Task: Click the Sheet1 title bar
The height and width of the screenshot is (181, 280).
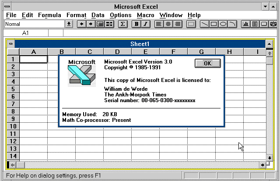Action: point(140,44)
